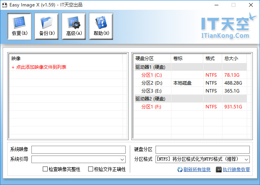260x185 pixels.
Task: Click the 刷新所有信息 link
Action: [x=197, y=170]
